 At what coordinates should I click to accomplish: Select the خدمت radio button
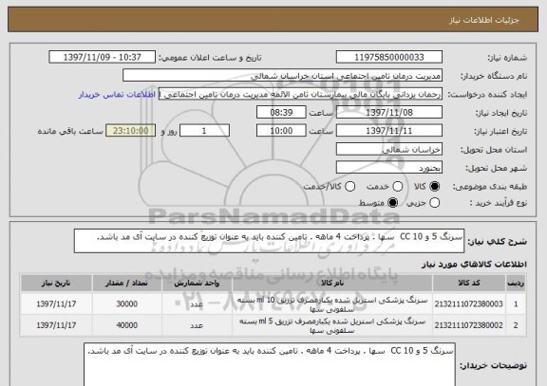click(x=397, y=187)
